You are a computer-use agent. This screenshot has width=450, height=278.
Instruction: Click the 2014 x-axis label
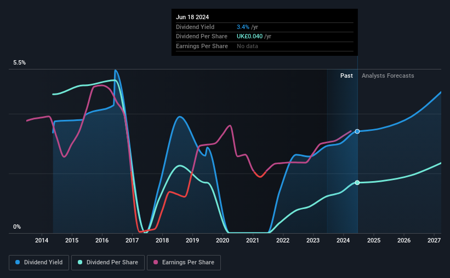42,240
